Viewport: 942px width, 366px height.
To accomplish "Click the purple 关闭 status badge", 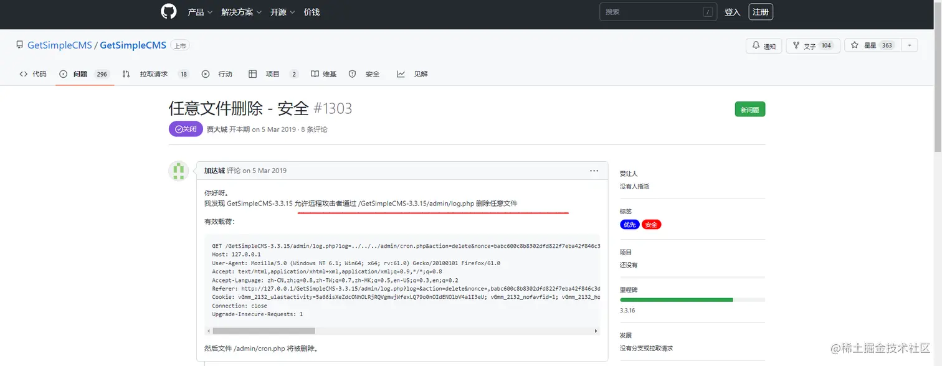I will [186, 129].
